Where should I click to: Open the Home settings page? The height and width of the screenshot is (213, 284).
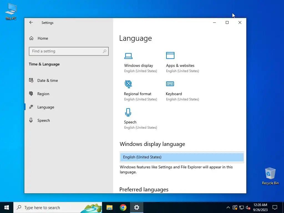tap(43, 38)
